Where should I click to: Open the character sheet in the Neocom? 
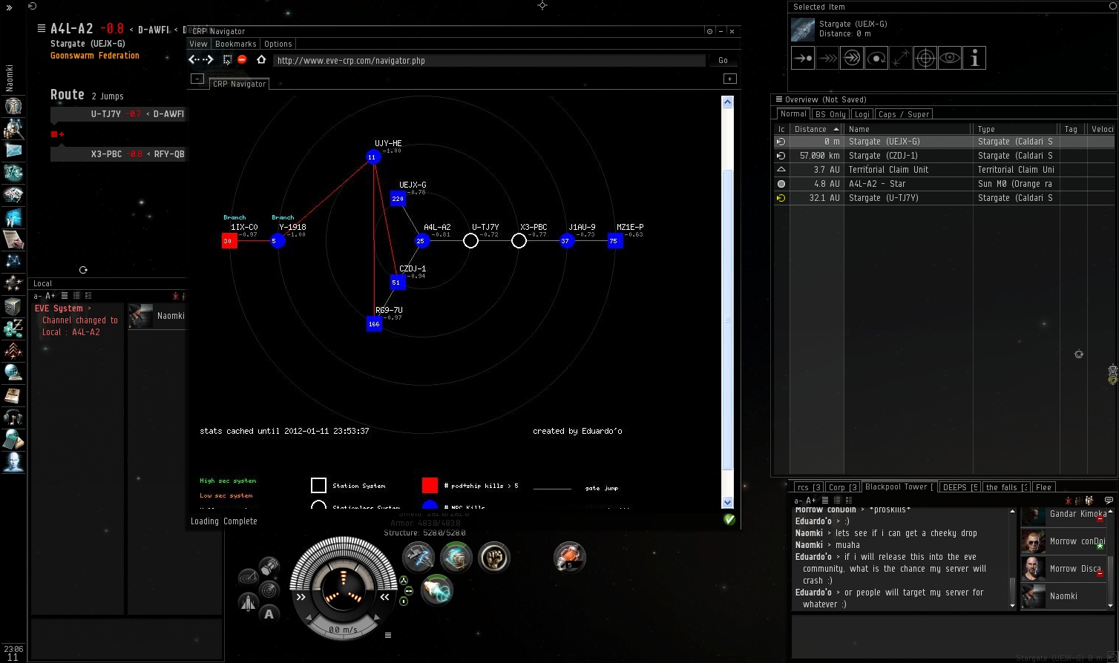pos(13,106)
